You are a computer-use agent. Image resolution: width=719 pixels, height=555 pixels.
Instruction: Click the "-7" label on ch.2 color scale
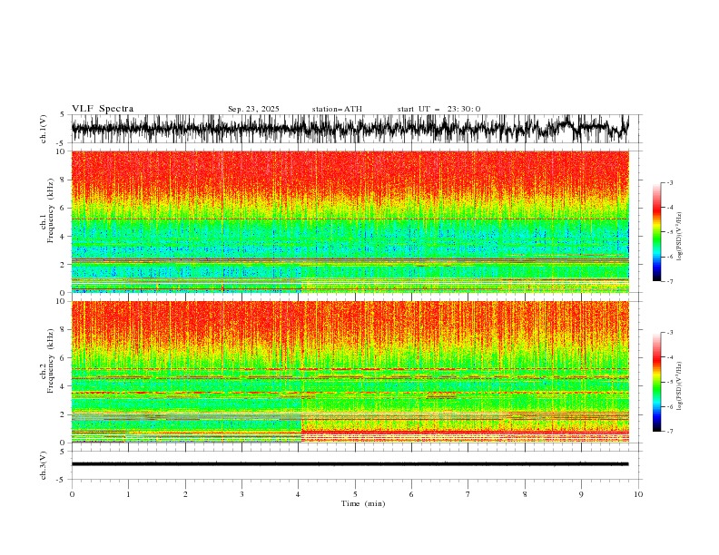pyautogui.click(x=669, y=431)
